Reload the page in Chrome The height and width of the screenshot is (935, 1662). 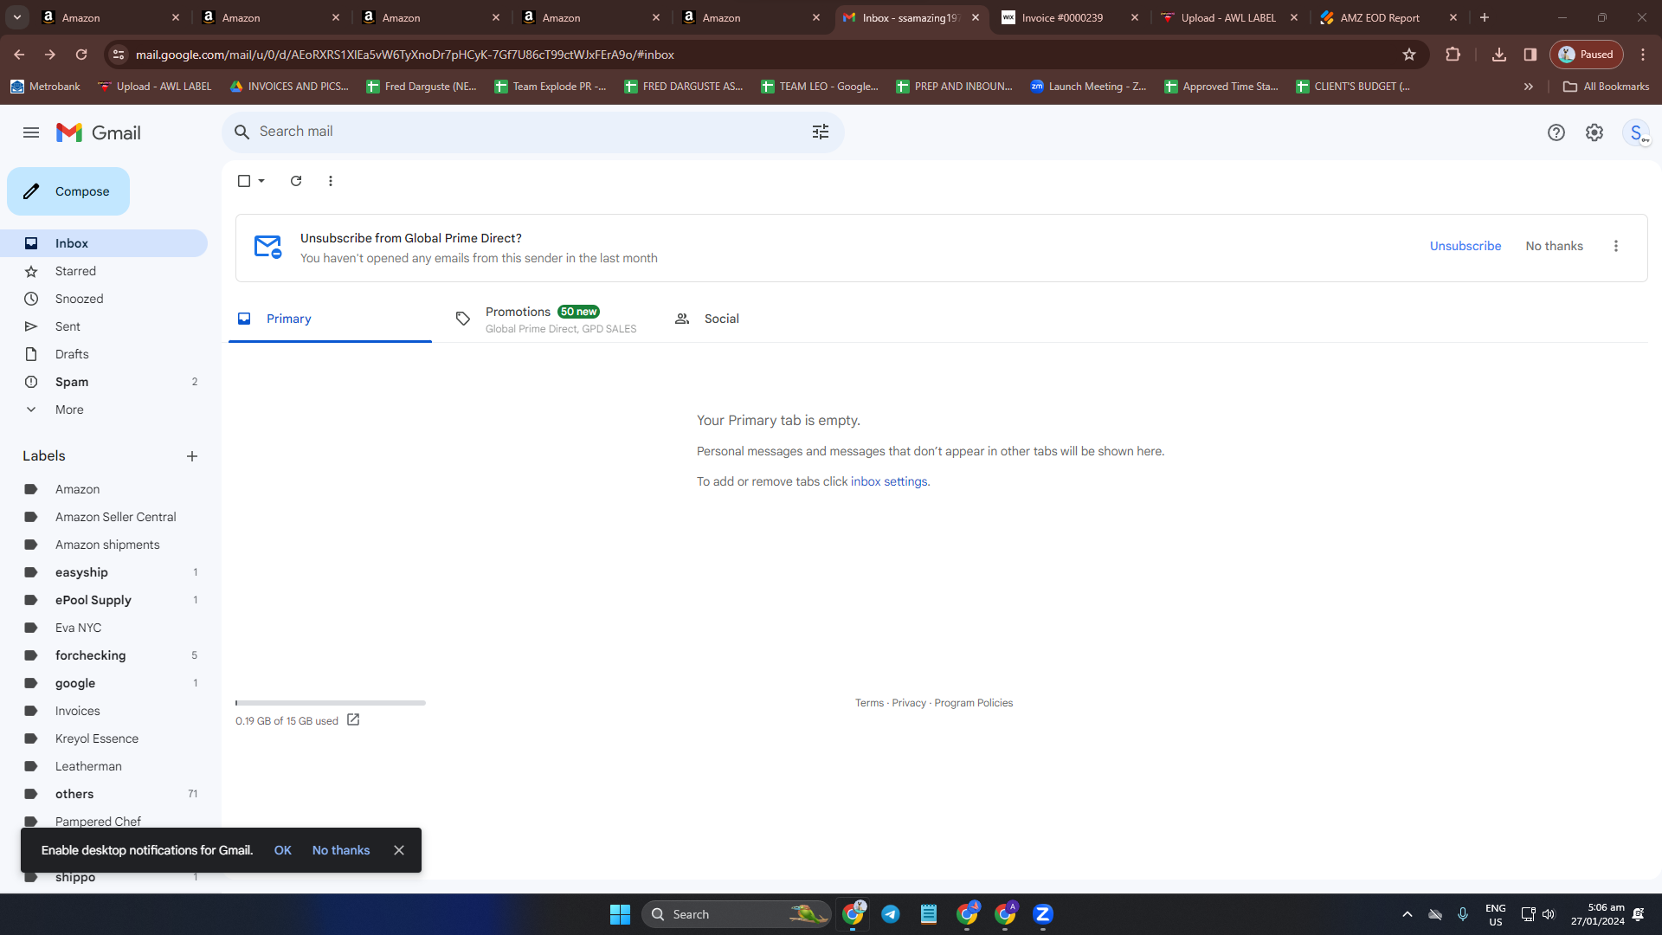81,55
